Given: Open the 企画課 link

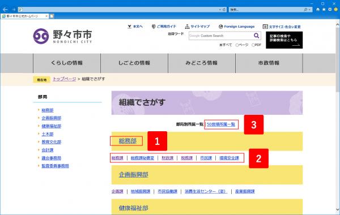Looking at the screenshot, I should tap(117, 191).
